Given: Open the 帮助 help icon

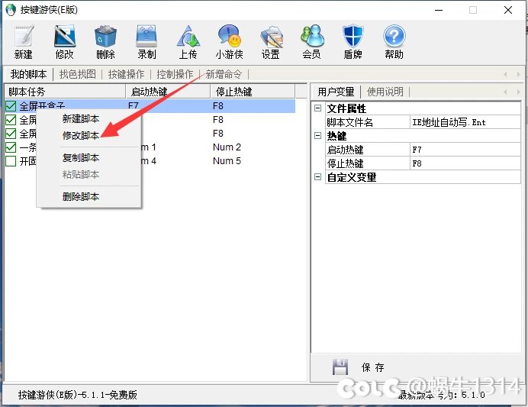Looking at the screenshot, I should [x=394, y=37].
